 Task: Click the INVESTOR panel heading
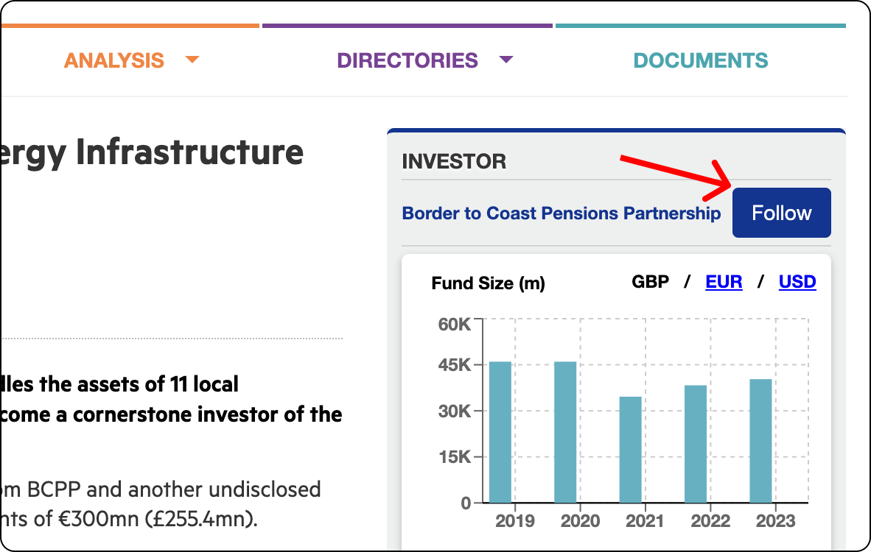coord(454,161)
